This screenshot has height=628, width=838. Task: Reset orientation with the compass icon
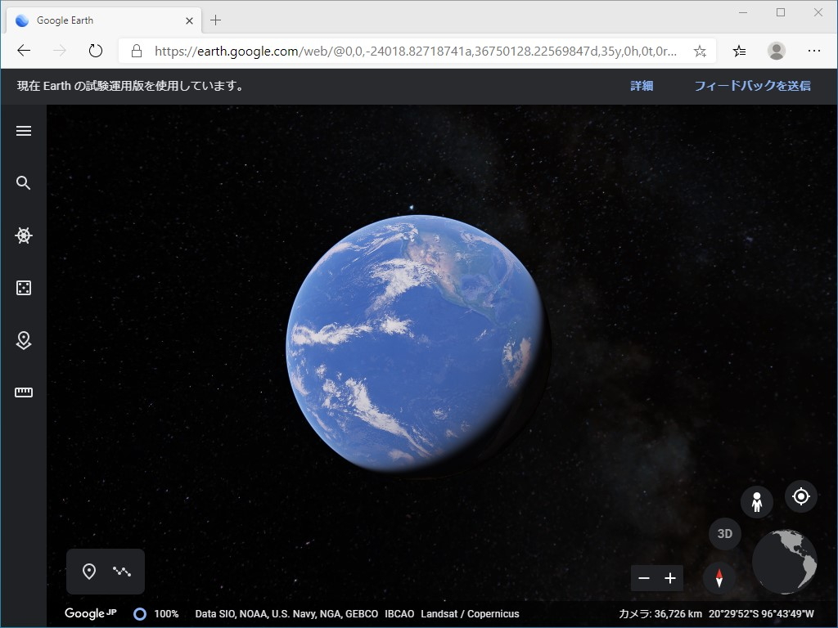tap(719, 577)
